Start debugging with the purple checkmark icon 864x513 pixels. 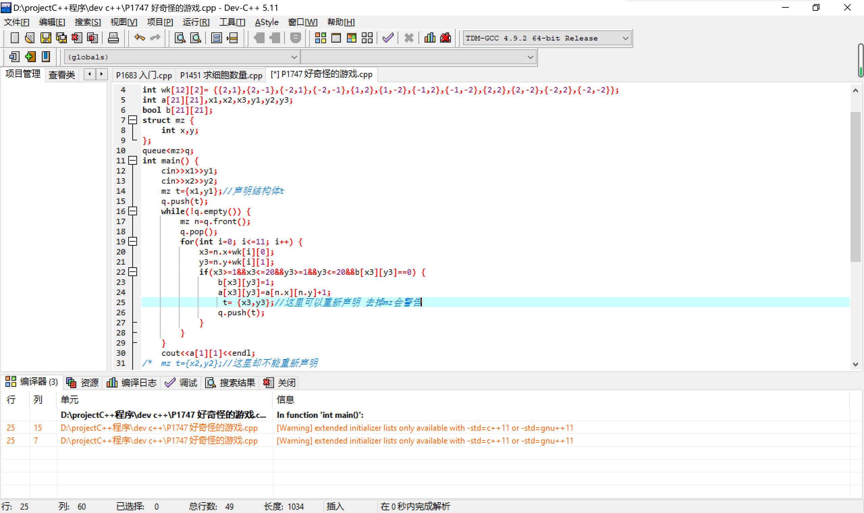tap(388, 38)
